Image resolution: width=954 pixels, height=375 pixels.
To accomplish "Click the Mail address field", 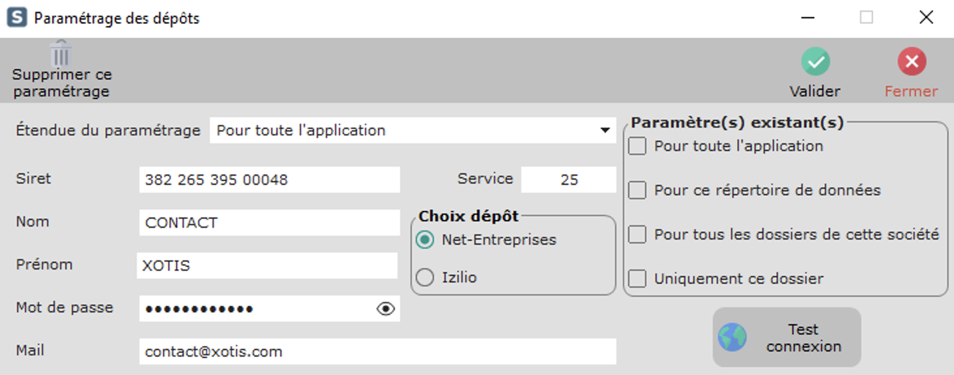I will coord(377,352).
